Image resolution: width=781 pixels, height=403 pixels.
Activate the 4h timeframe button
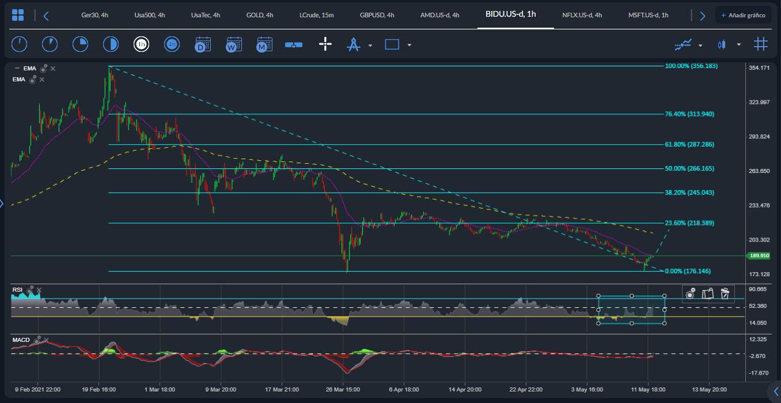172,44
